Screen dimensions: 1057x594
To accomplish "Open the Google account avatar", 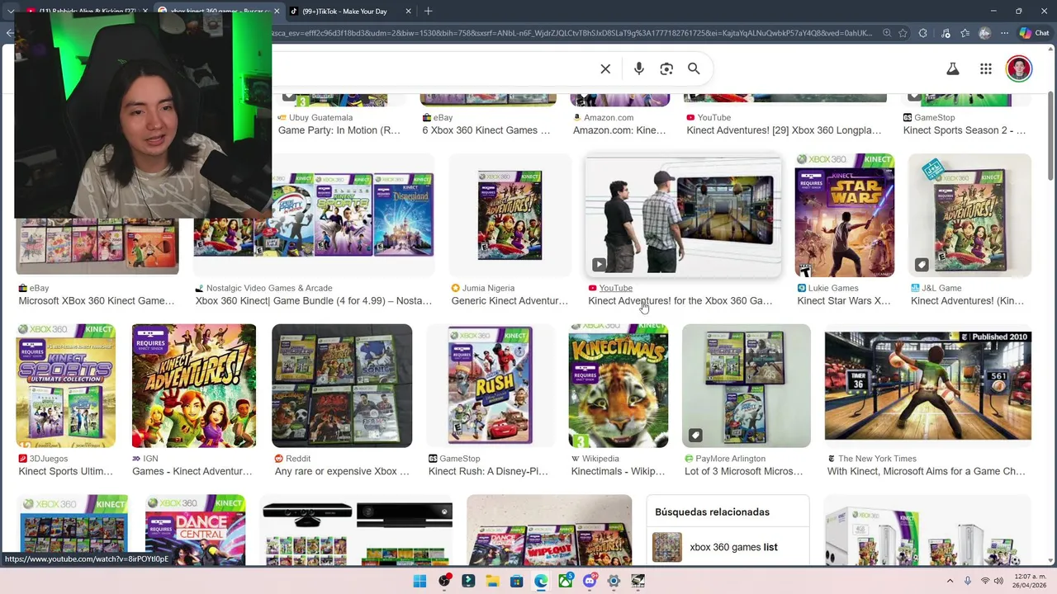I will tap(1019, 68).
